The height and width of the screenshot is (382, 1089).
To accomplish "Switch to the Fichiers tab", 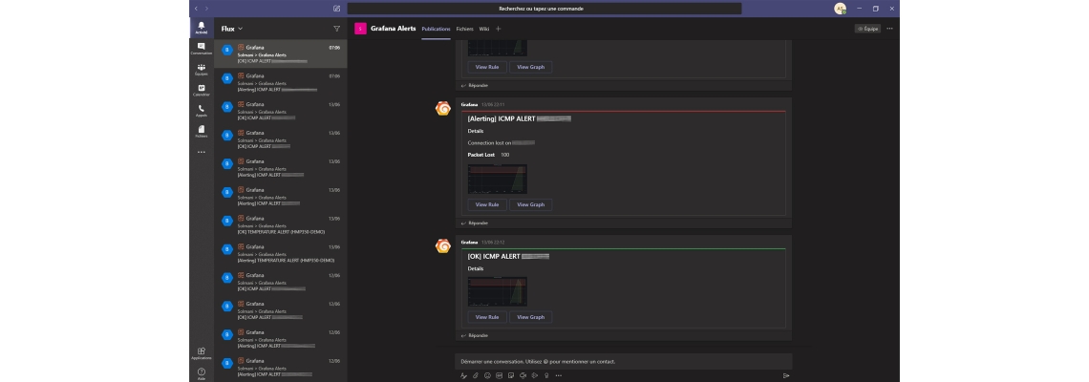I will (464, 29).
